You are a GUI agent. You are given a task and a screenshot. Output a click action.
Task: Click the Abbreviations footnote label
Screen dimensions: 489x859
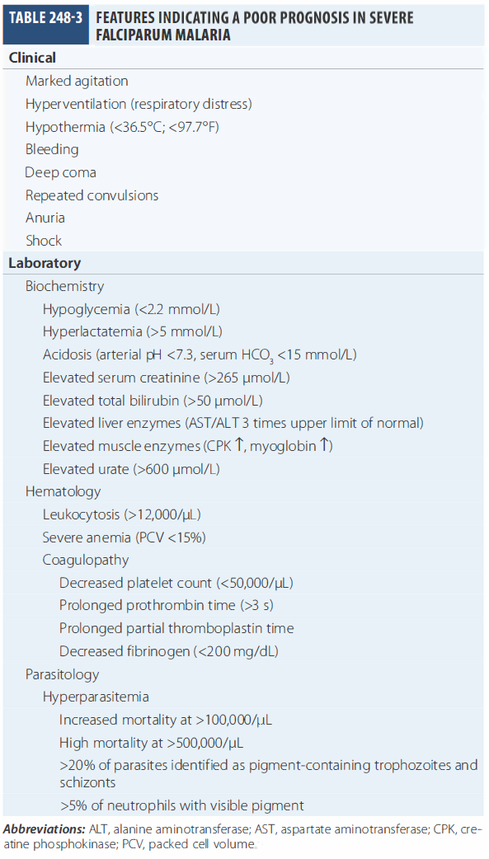click(44, 829)
